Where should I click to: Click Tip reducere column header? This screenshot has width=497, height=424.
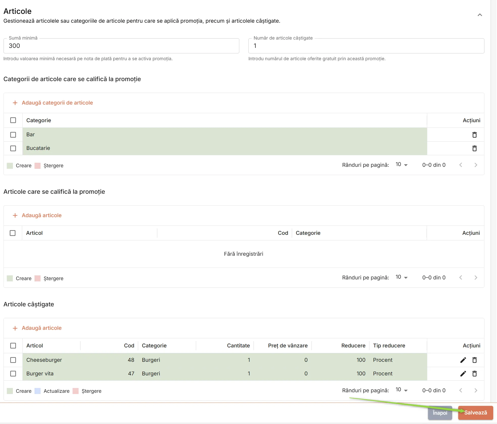coord(389,346)
